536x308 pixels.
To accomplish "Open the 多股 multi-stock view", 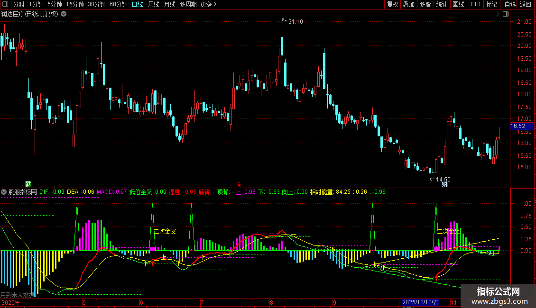I will coord(425,4).
